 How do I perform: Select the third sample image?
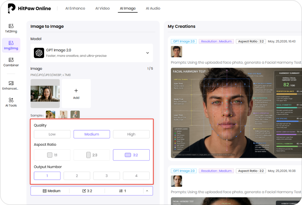pos(75,115)
